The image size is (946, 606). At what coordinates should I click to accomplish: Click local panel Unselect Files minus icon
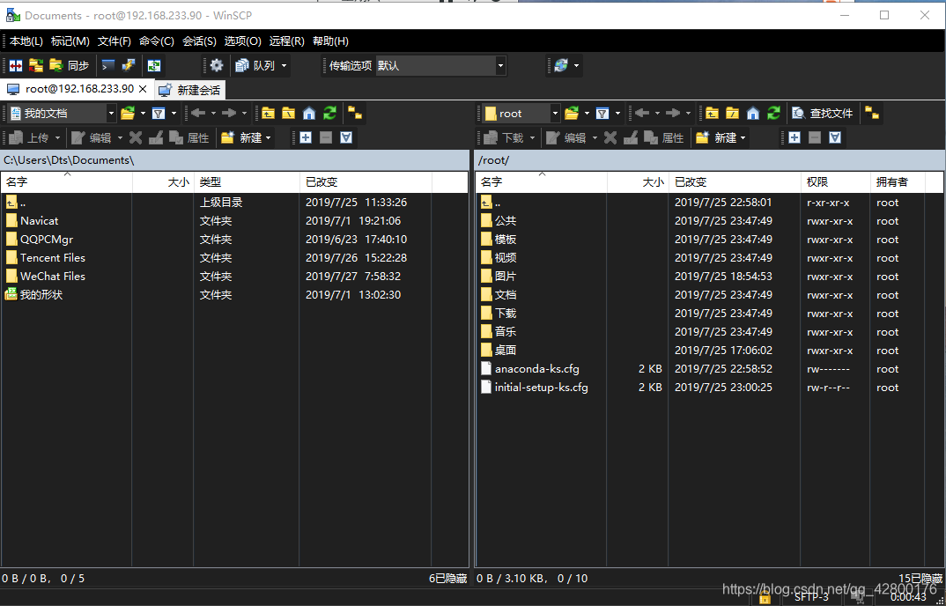pyautogui.click(x=326, y=137)
